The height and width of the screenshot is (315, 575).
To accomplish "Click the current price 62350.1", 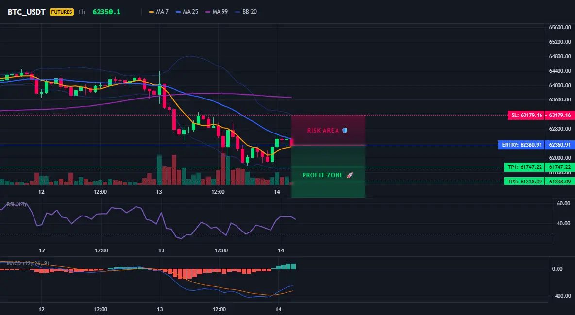I will (x=106, y=12).
